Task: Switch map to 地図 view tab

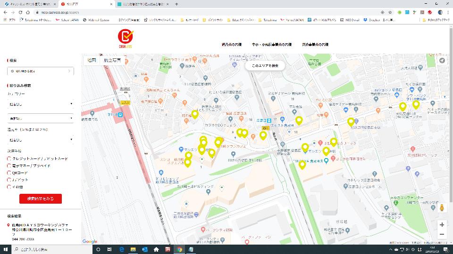Action: 92,60
